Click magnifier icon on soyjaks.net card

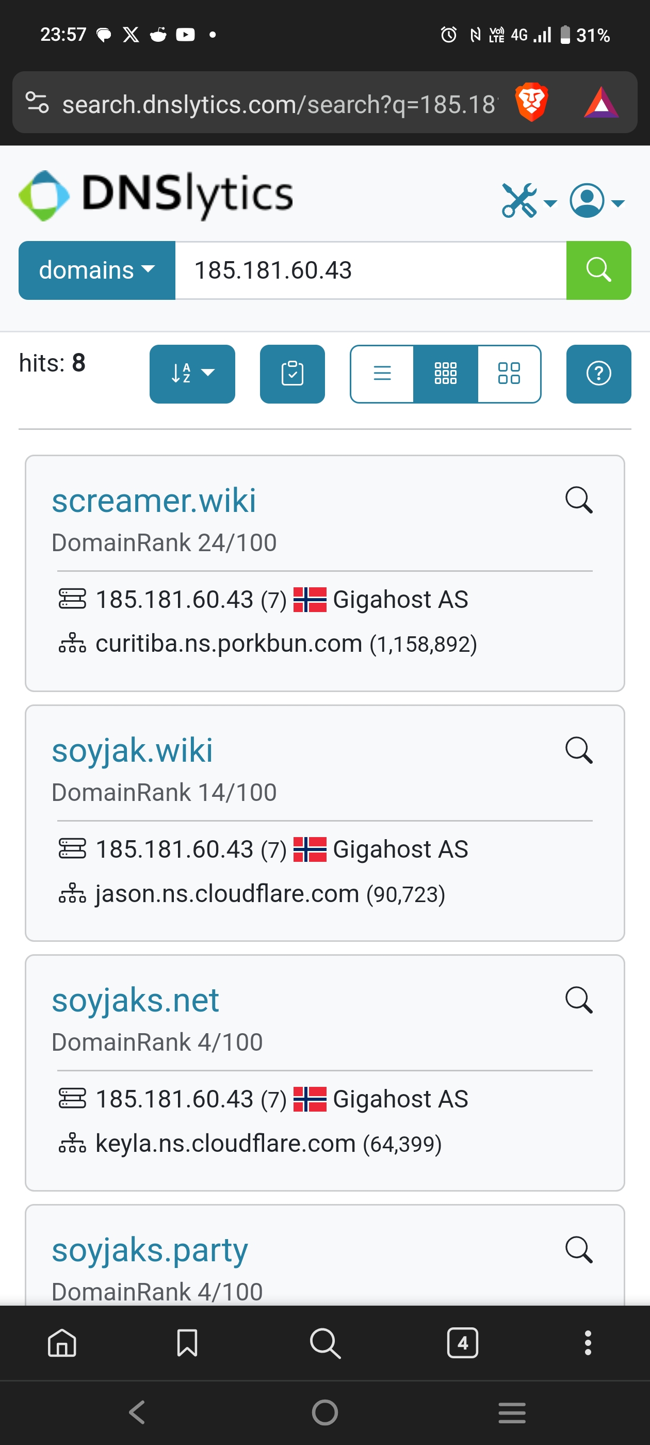pos(579,1000)
